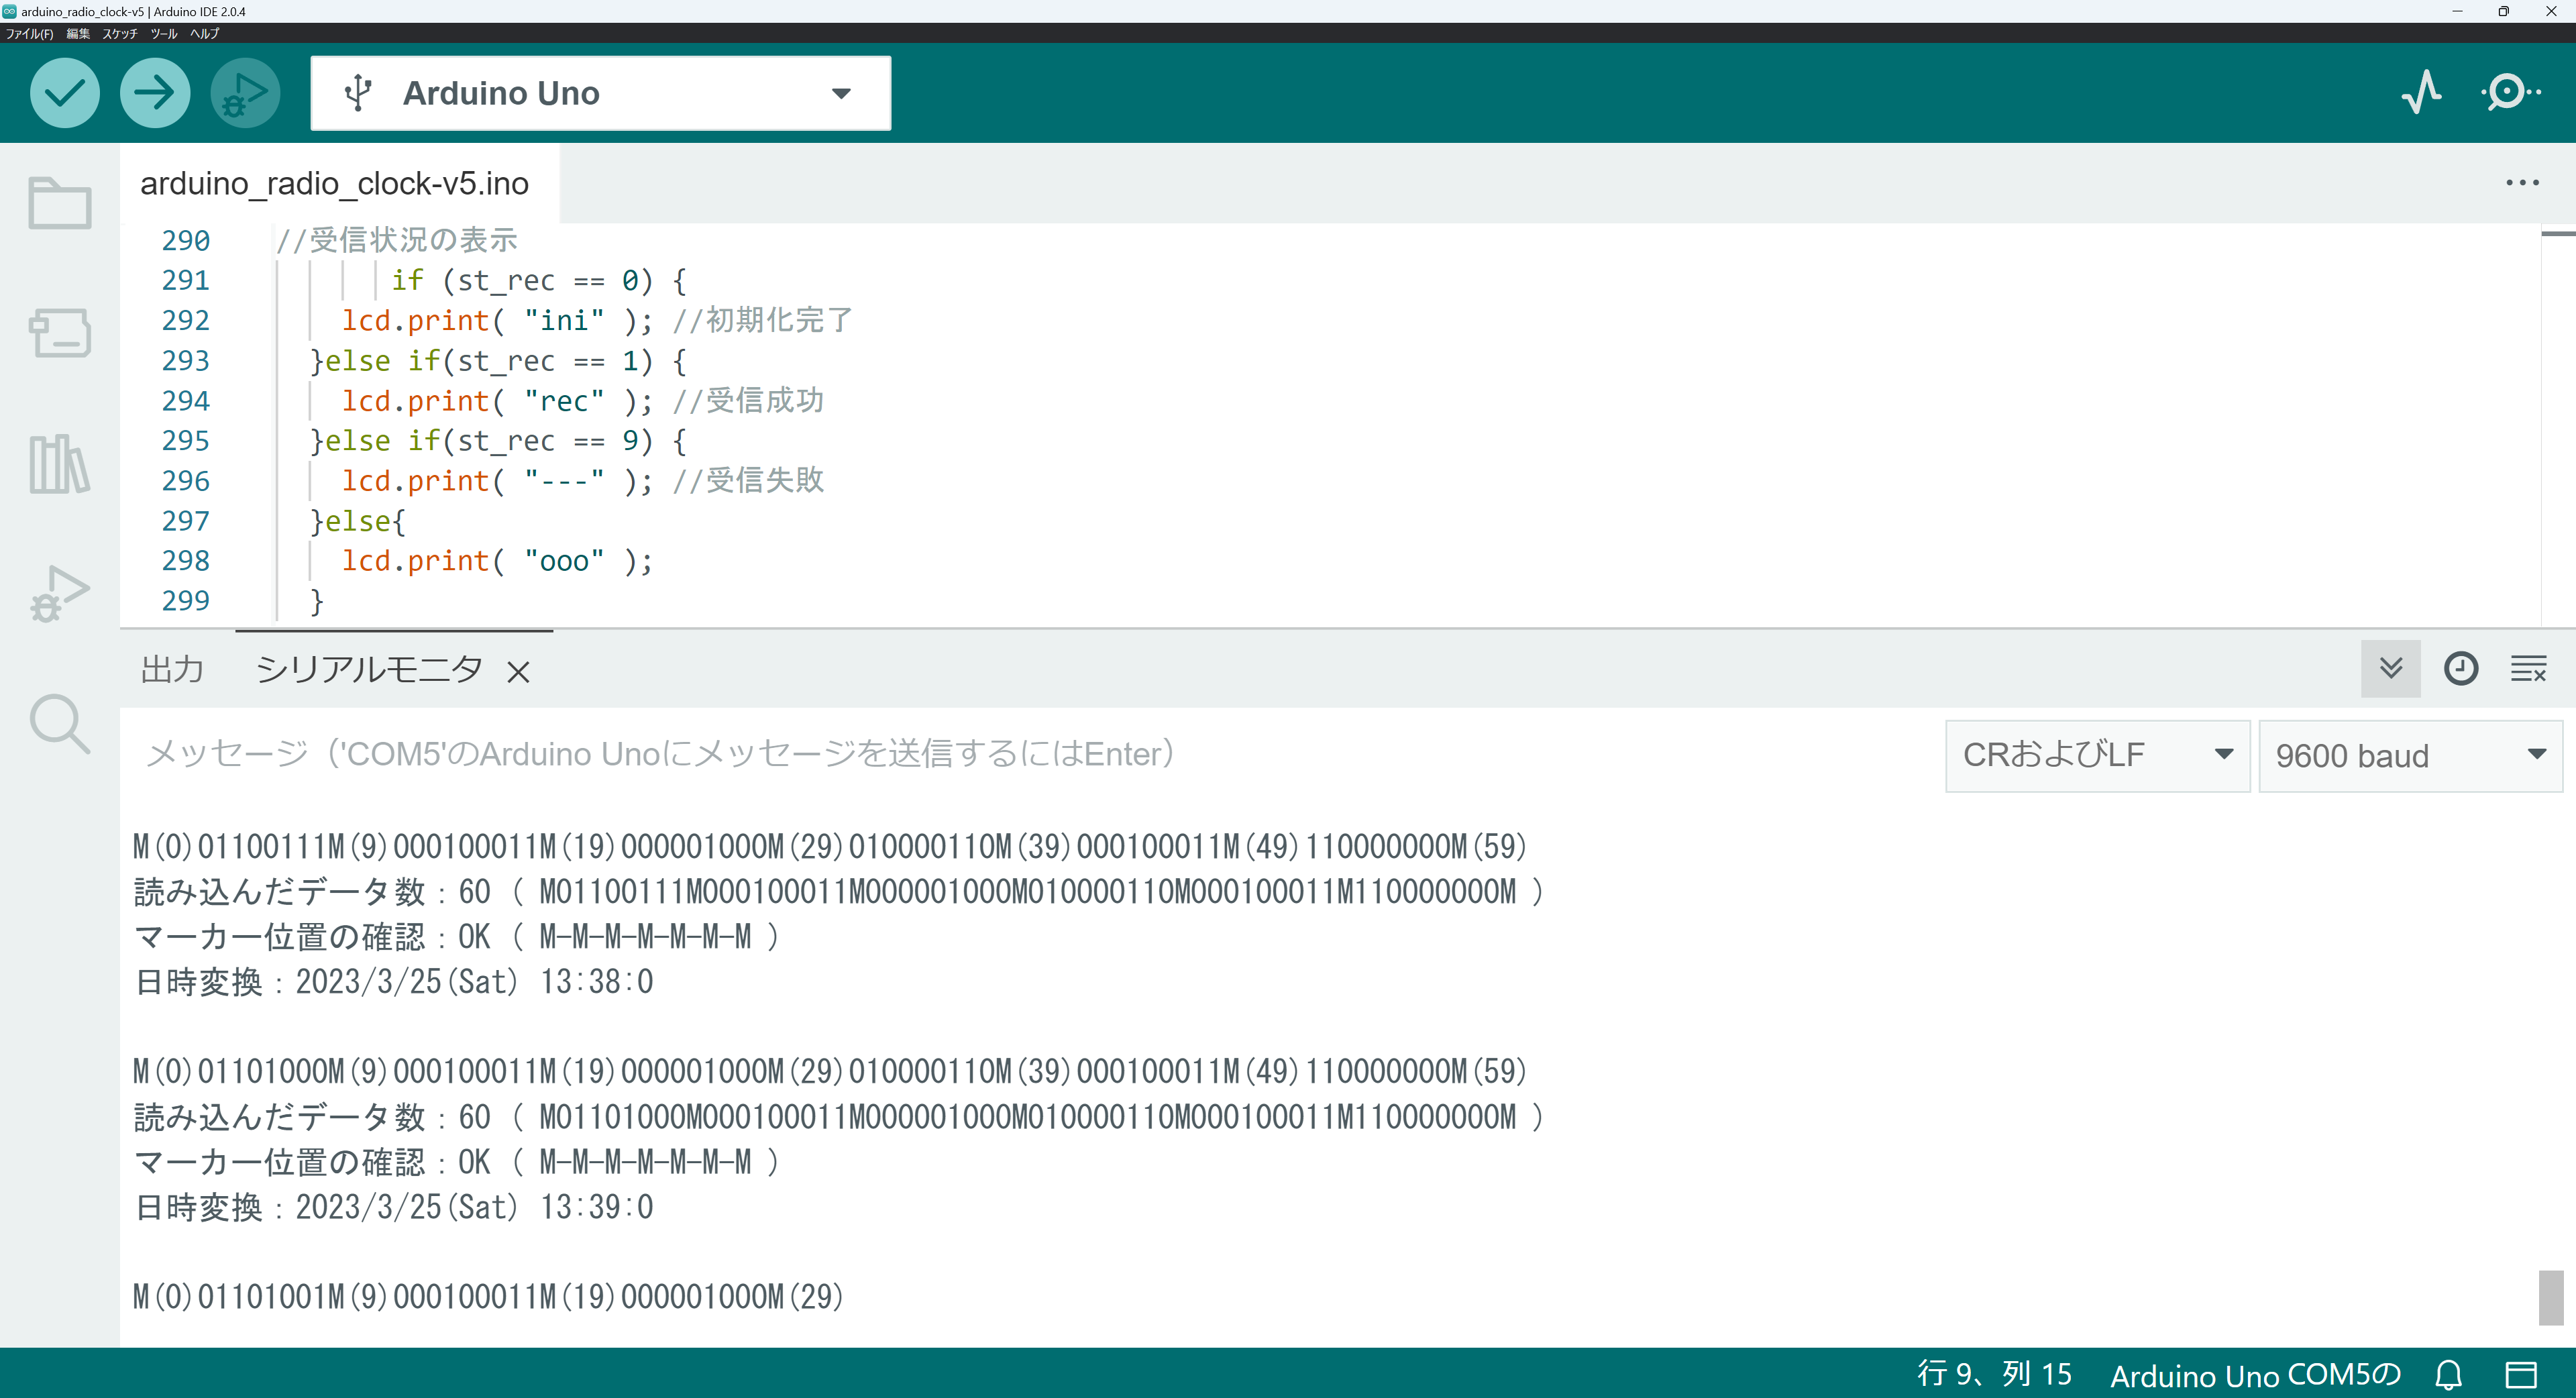Image resolution: width=2576 pixels, height=1398 pixels.
Task: Open the CRおよびLF line ending dropdown
Action: pos(2096,755)
